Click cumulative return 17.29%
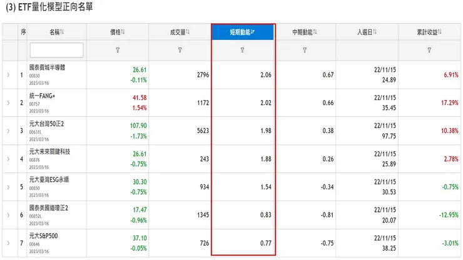This screenshot has width=463, height=260. (x=450, y=103)
